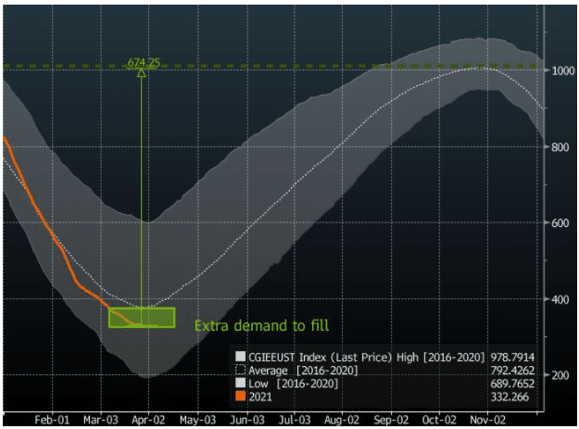Click the 'Extra demand to fill' annotation
This screenshot has width=579, height=429.
261,325
